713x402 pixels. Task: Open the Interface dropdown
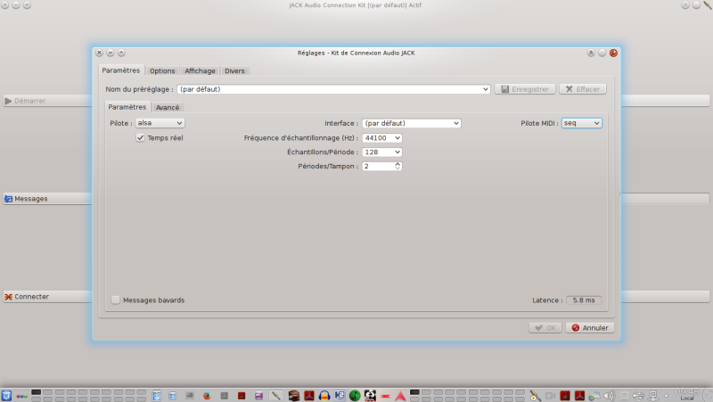pyautogui.click(x=411, y=123)
